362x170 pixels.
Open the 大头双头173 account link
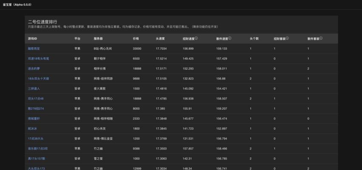coord(37,168)
